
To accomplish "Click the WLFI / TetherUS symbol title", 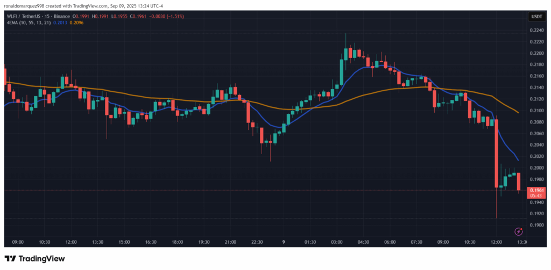I will pyautogui.click(x=26, y=16).
